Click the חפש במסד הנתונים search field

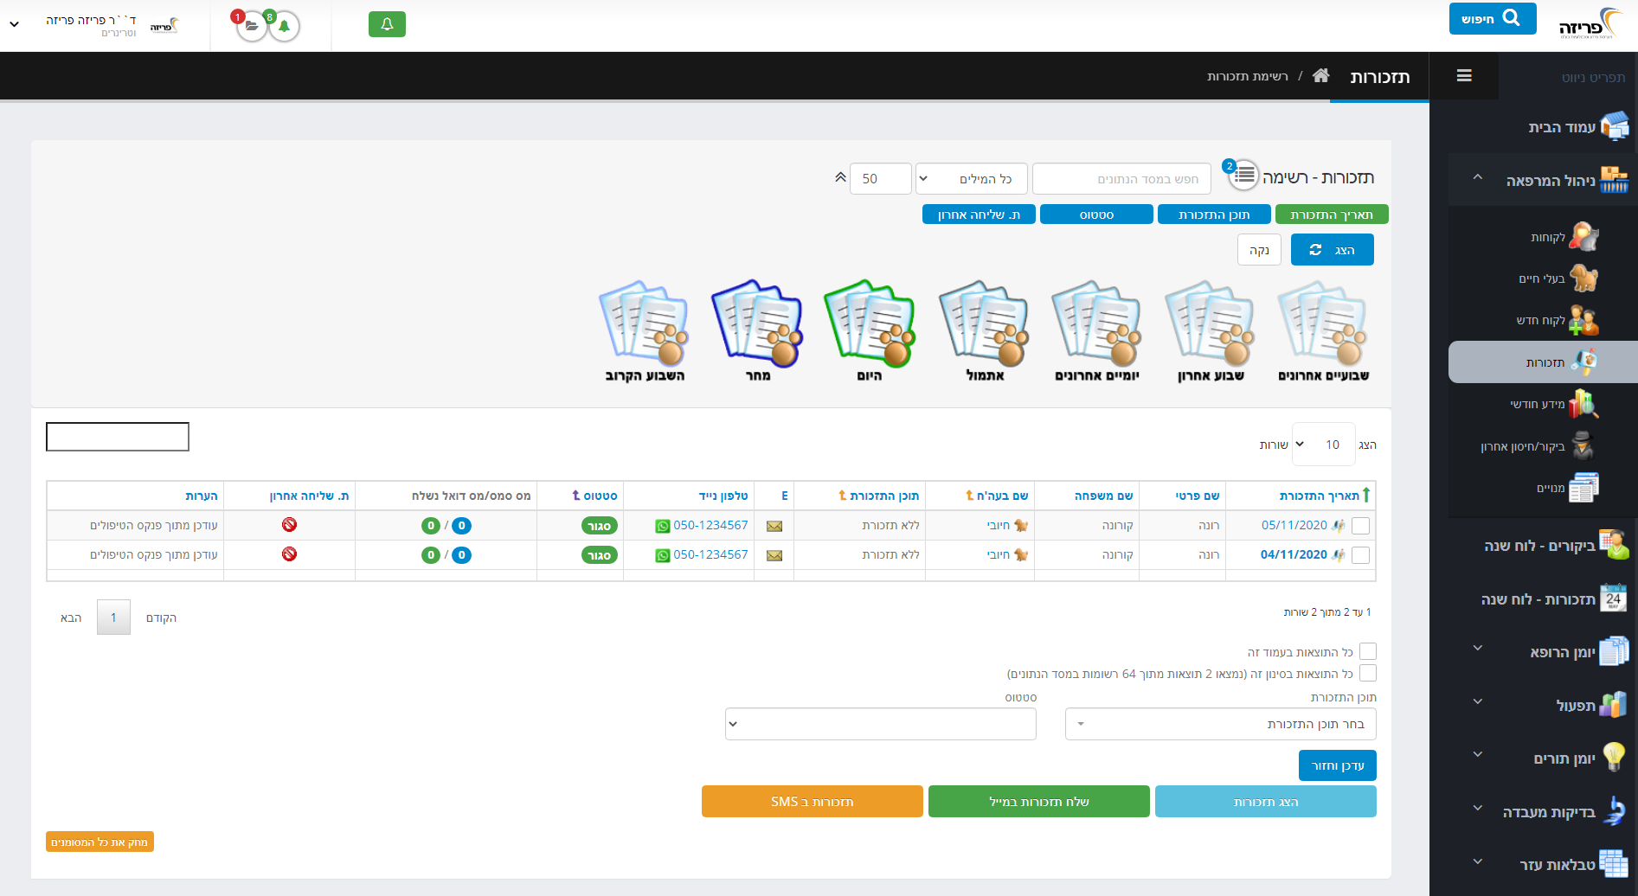[1121, 179]
